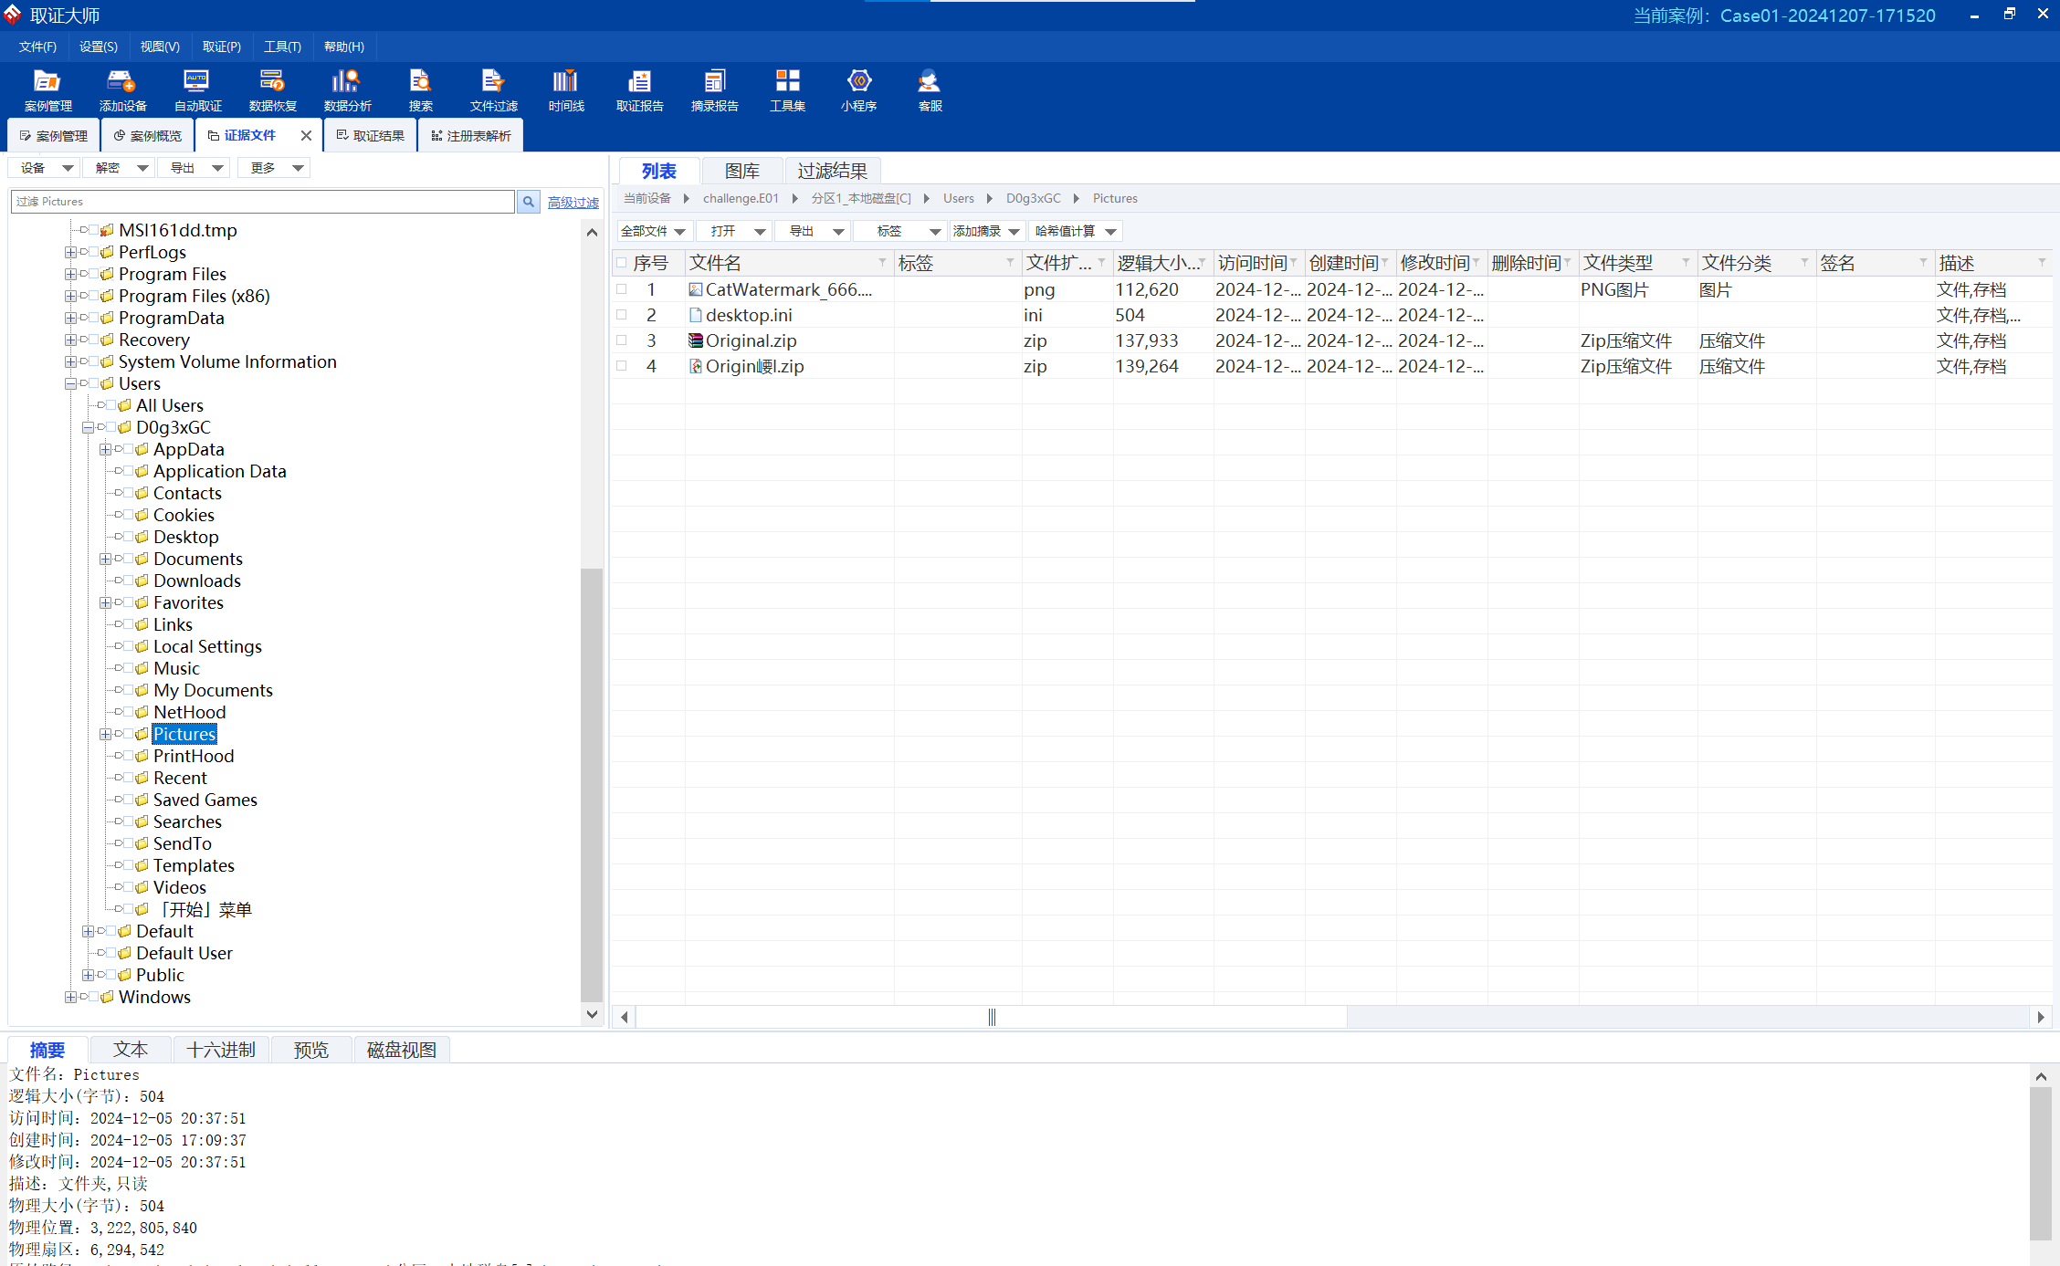Switch to the 十六进制 hex tab
2060x1266 pixels.
[x=221, y=1050]
